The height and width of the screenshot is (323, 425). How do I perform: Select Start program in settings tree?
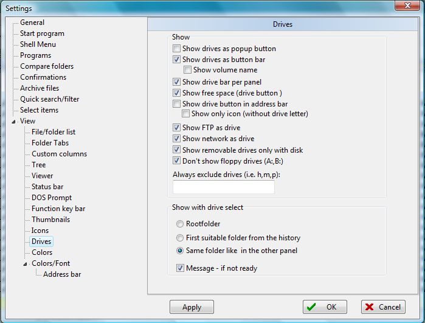pos(42,33)
